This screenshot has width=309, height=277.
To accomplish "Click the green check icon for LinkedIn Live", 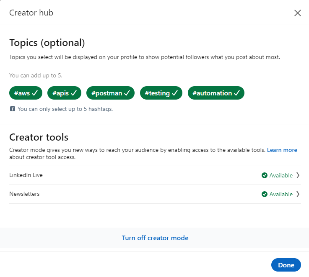I will pos(264,175).
